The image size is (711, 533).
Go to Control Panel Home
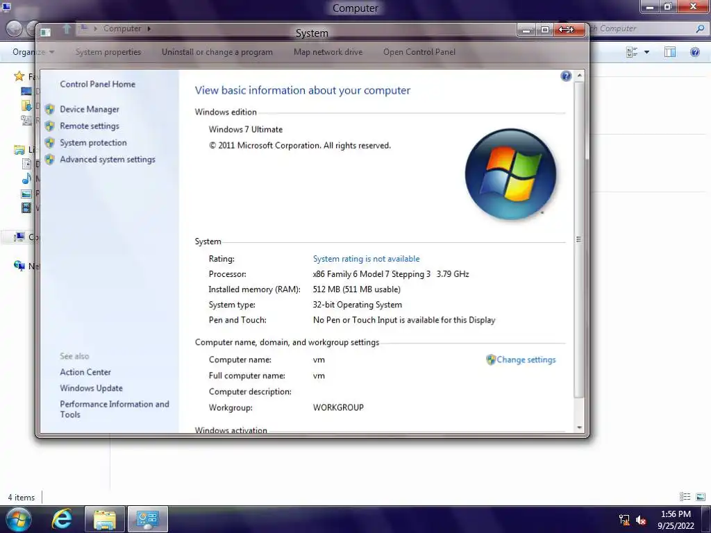pyautogui.click(x=97, y=84)
